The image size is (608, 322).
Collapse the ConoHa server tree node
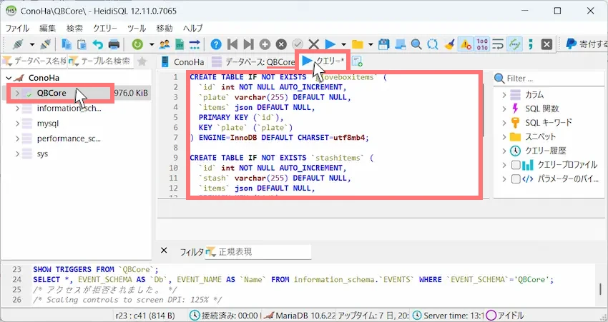[x=9, y=78]
